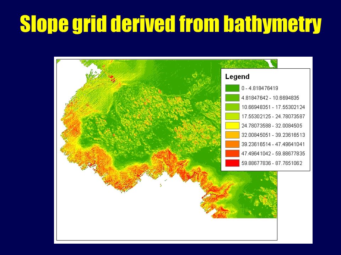Click the dark green 0 - 4.818476419 swatch
Screen dimensions: 341x255
pyautogui.click(x=232, y=88)
